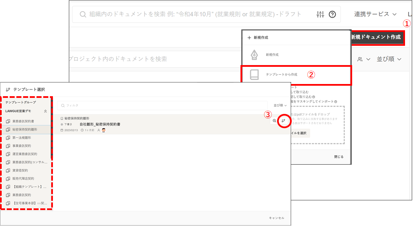Click the 新規ドキュメント作成 button
The width and height of the screenshot is (413, 226).
coord(377,37)
